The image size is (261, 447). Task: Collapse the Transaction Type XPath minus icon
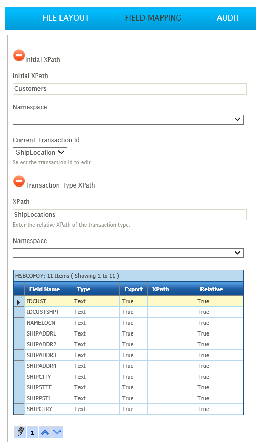pos(19,181)
